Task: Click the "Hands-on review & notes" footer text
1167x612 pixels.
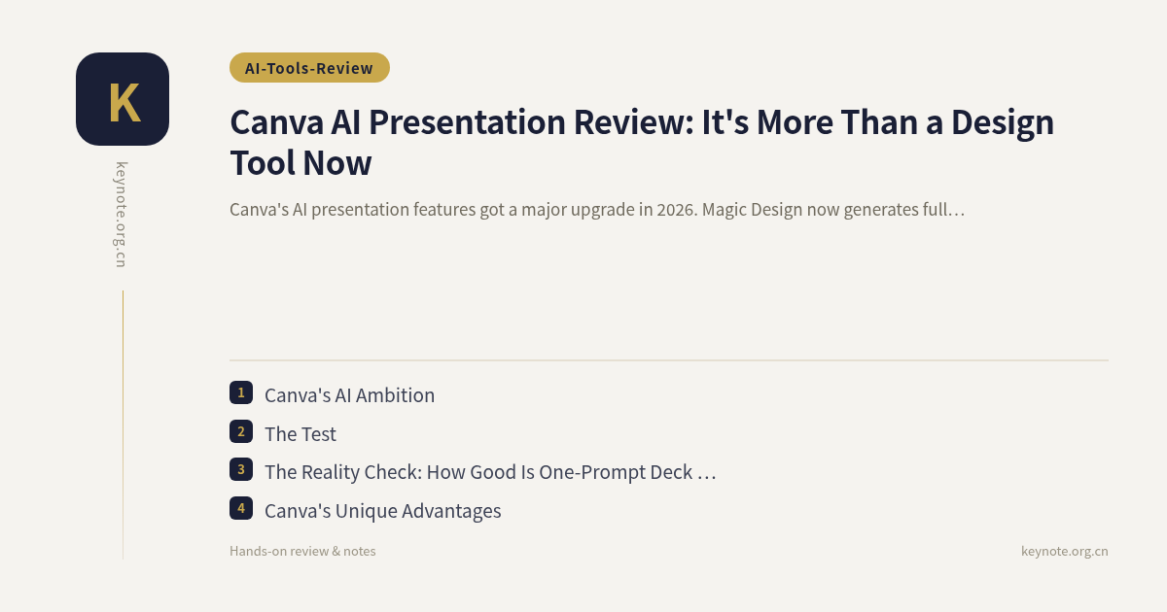Action: pyautogui.click(x=302, y=551)
